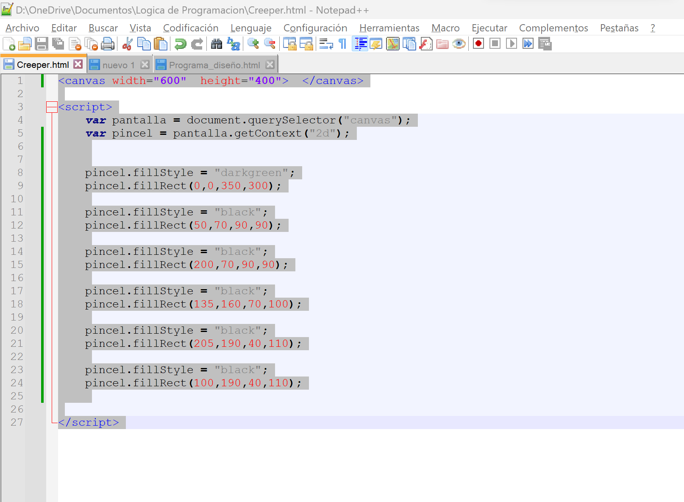
Task: Click querySelector text on line 4
Action: [x=292, y=120]
